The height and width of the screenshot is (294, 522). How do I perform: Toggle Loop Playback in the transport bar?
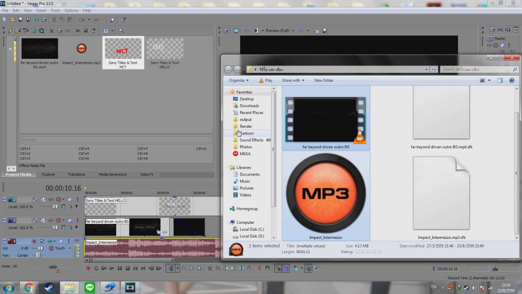[x=96, y=268]
